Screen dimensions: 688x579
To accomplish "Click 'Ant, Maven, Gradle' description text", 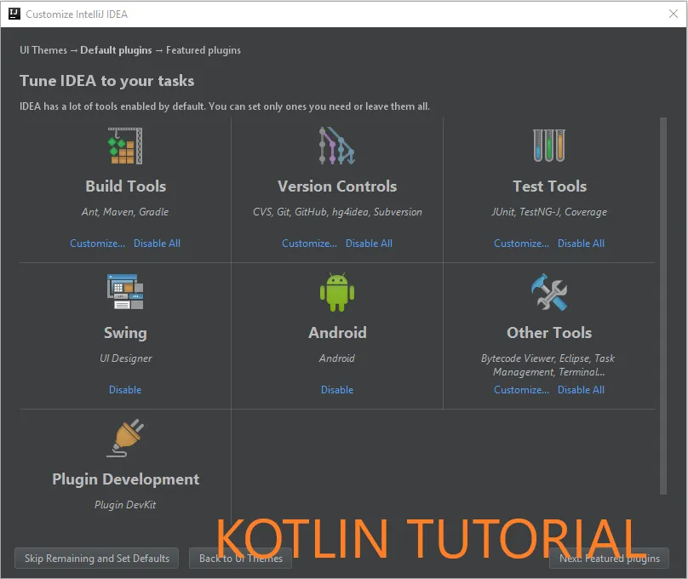I will tap(125, 212).
